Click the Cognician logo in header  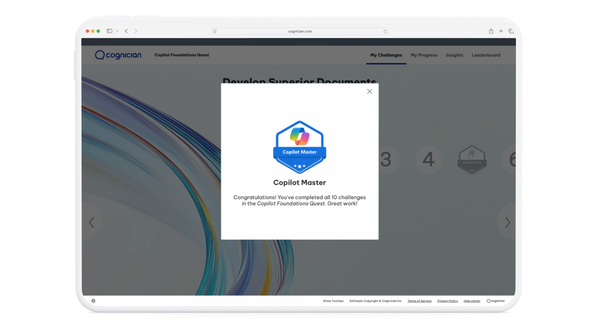tap(118, 55)
